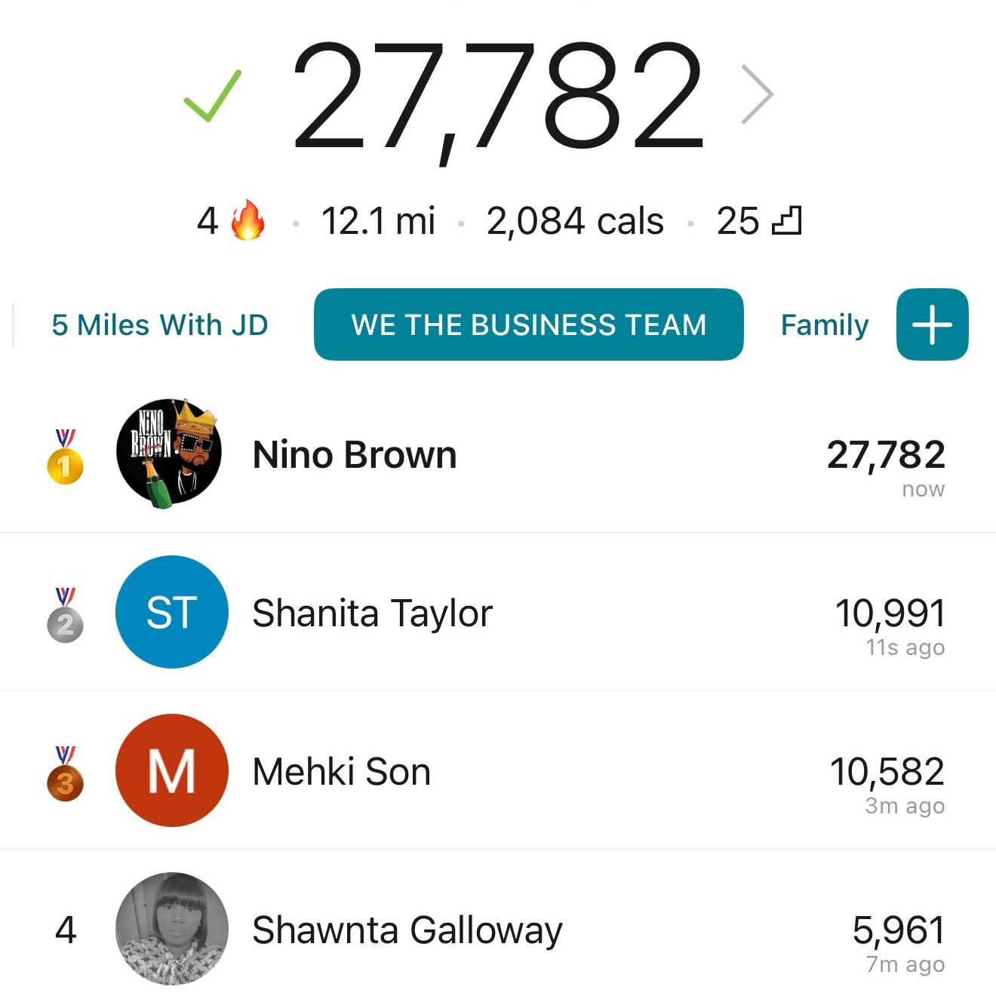Tap Mehki Son's M avatar
996x996 pixels.
click(x=171, y=770)
